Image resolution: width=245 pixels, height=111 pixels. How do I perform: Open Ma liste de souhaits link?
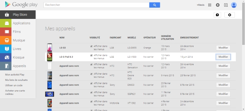tap(17, 80)
